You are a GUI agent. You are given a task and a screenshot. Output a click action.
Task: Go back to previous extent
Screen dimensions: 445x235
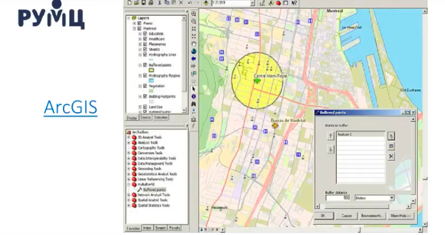coord(194,59)
